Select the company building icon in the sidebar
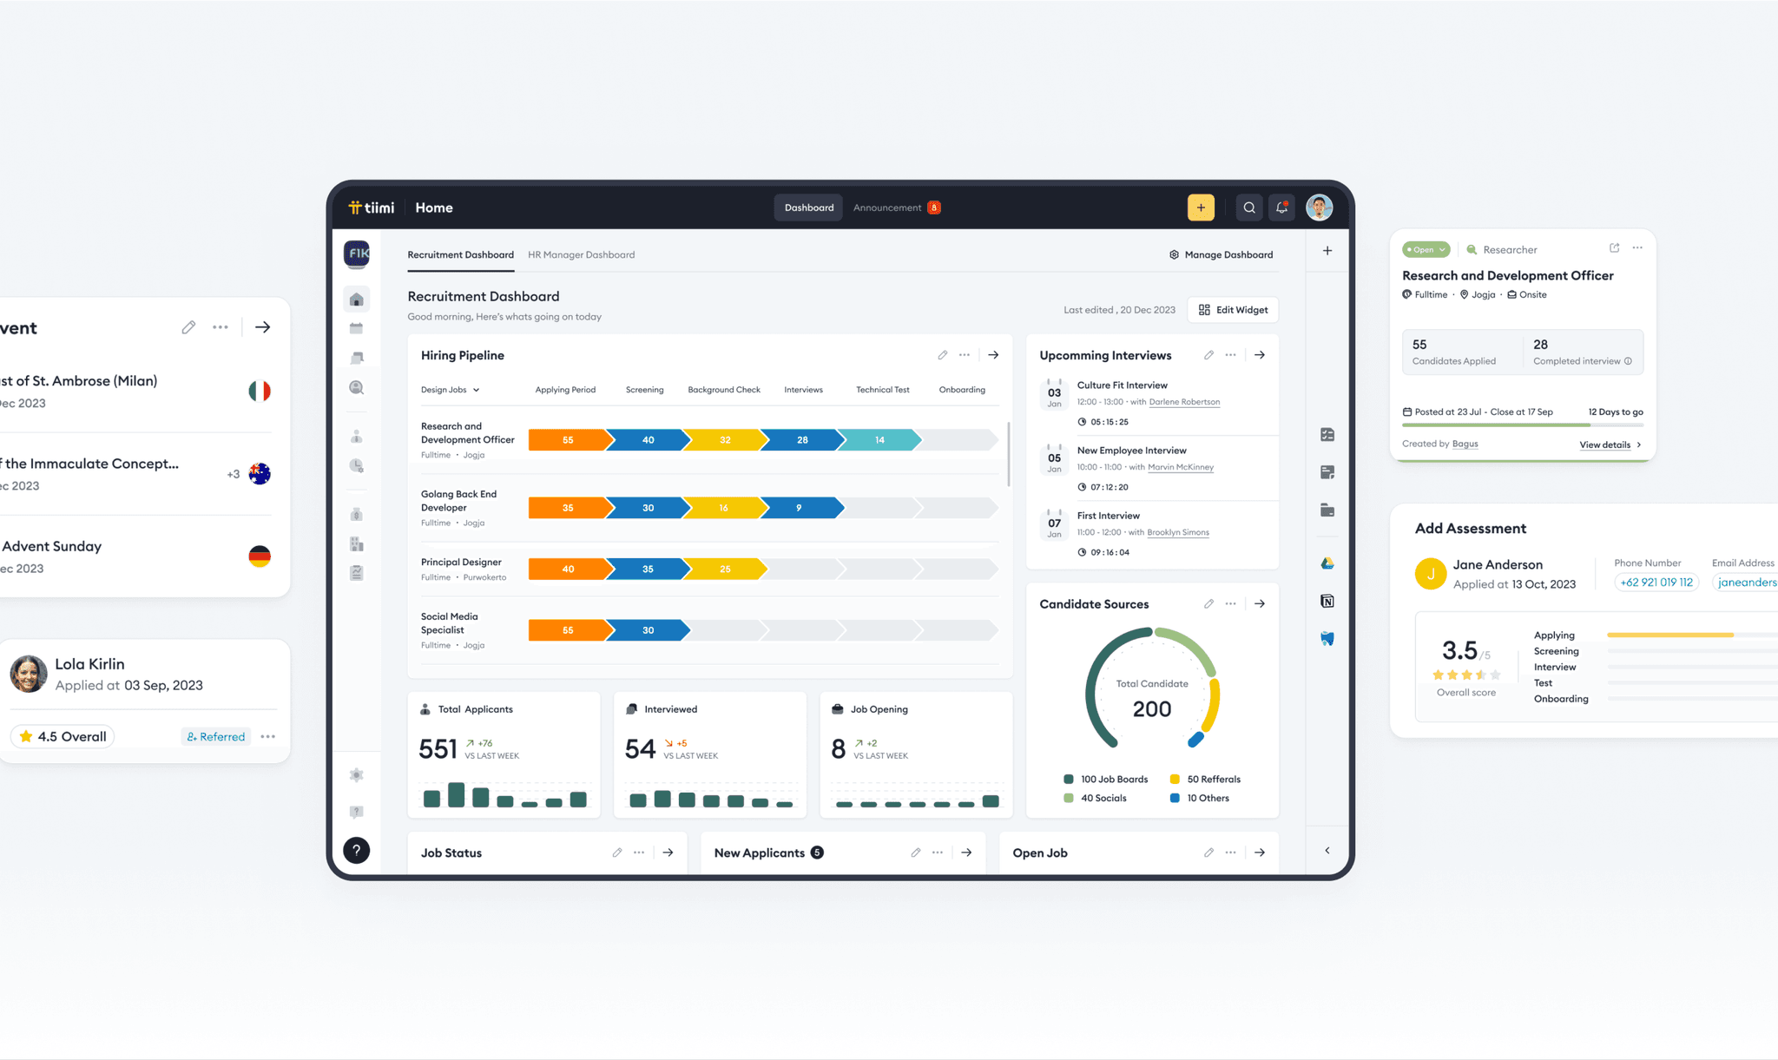 (x=356, y=544)
